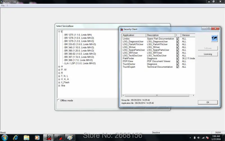This screenshot has width=225, height=141.
Task: Show hidden tray icons arrow
Action: (x=190, y=138)
